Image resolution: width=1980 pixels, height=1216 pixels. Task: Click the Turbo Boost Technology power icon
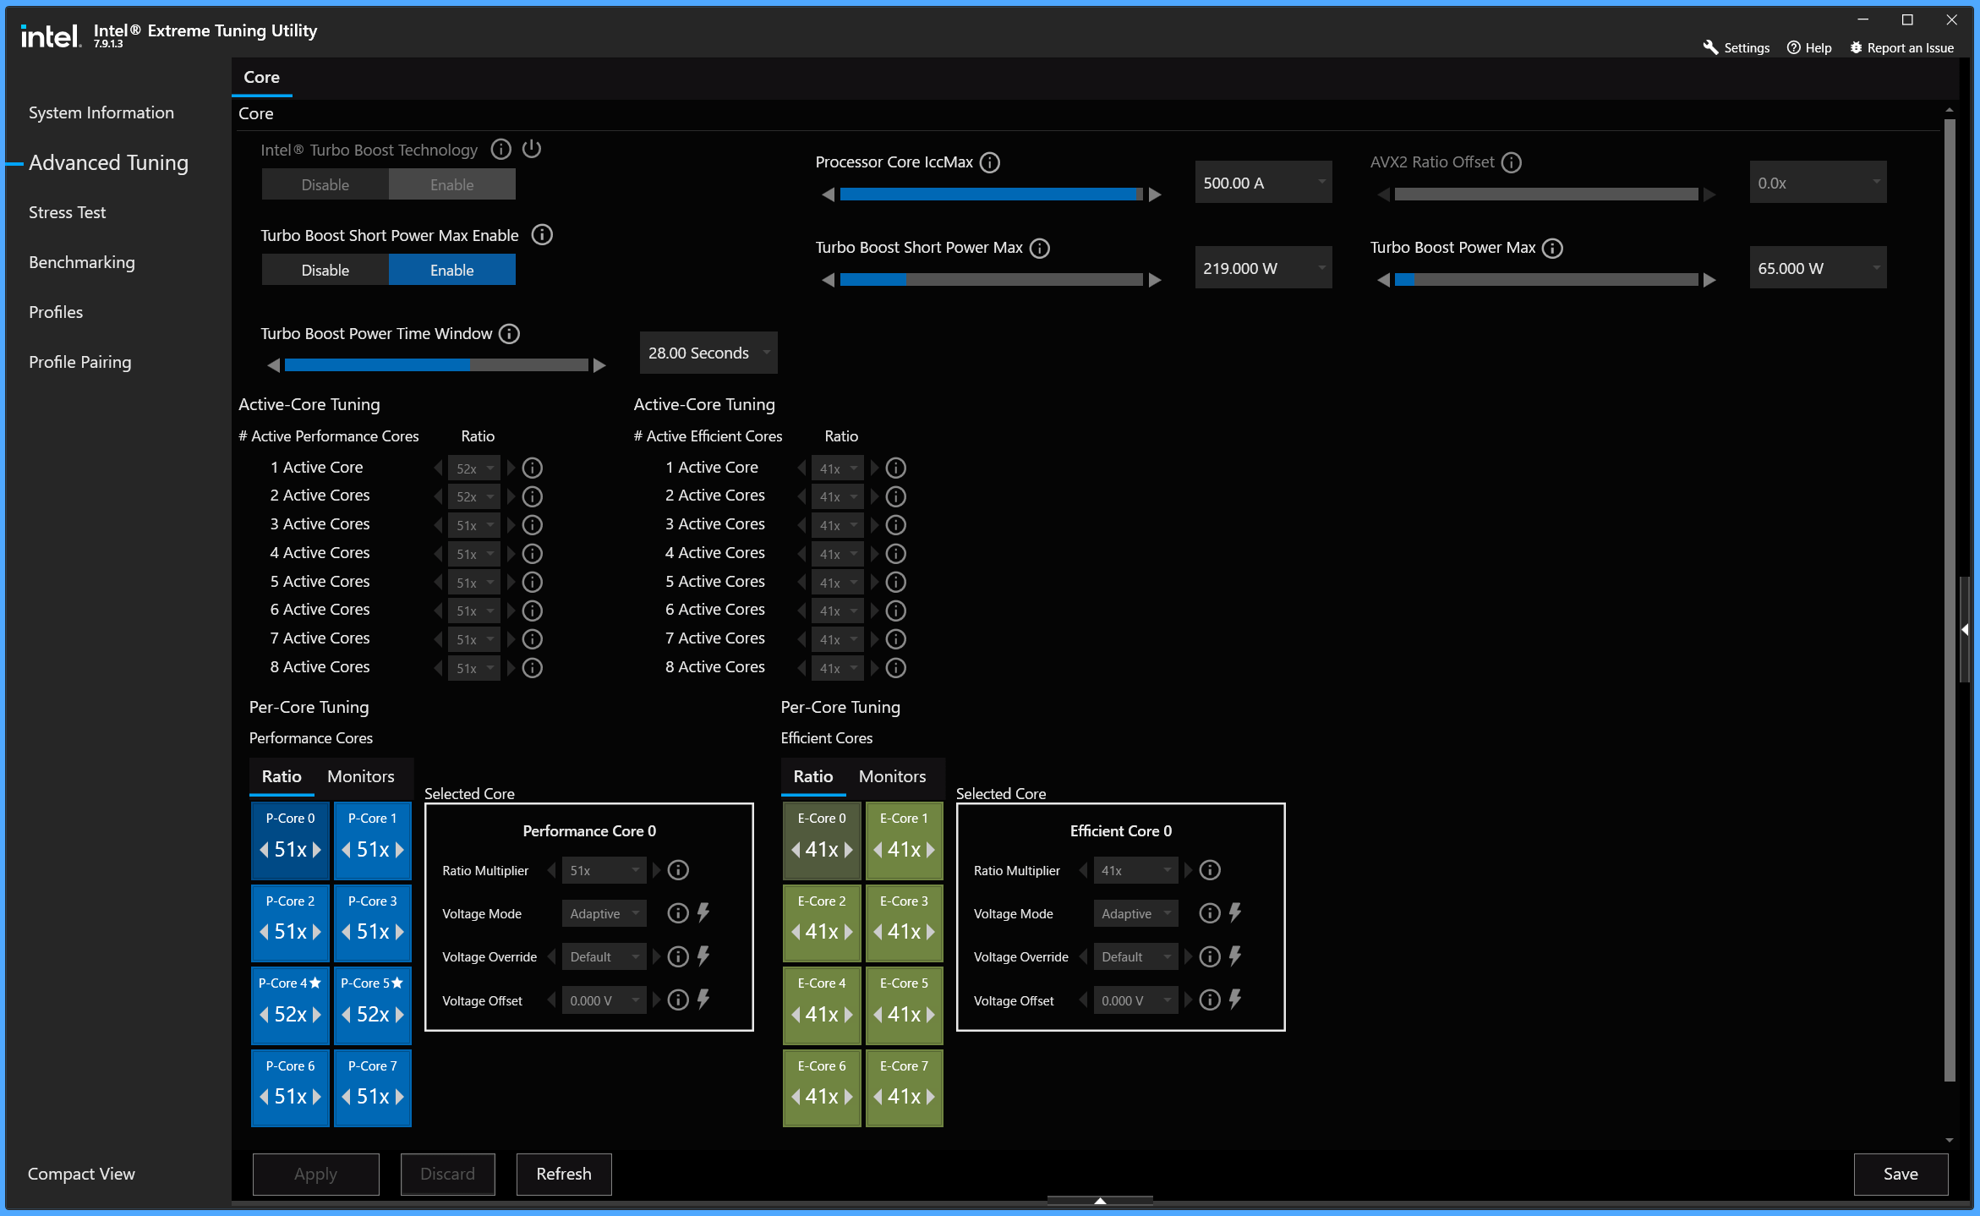(x=532, y=149)
